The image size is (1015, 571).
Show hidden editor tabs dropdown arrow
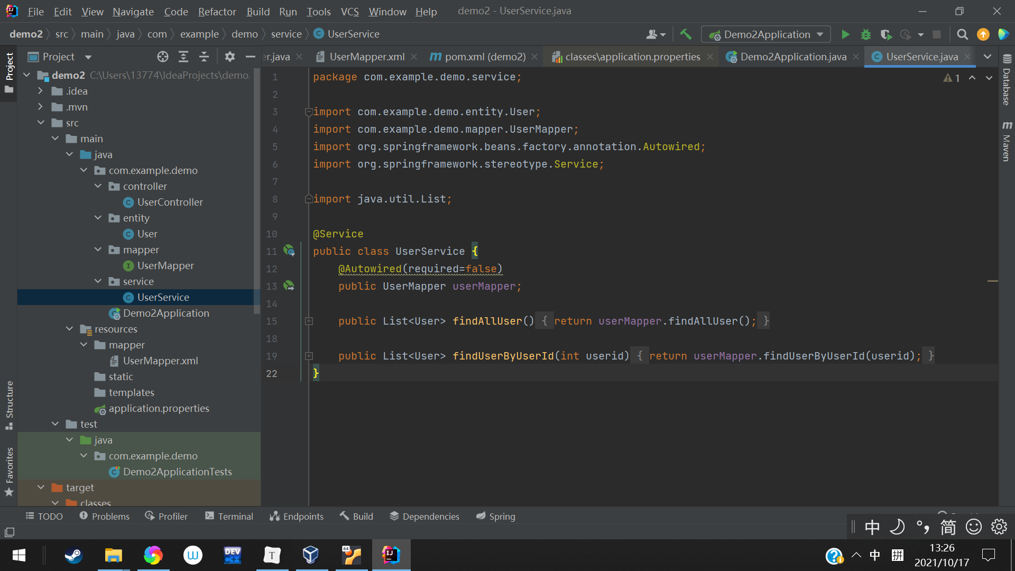988,57
